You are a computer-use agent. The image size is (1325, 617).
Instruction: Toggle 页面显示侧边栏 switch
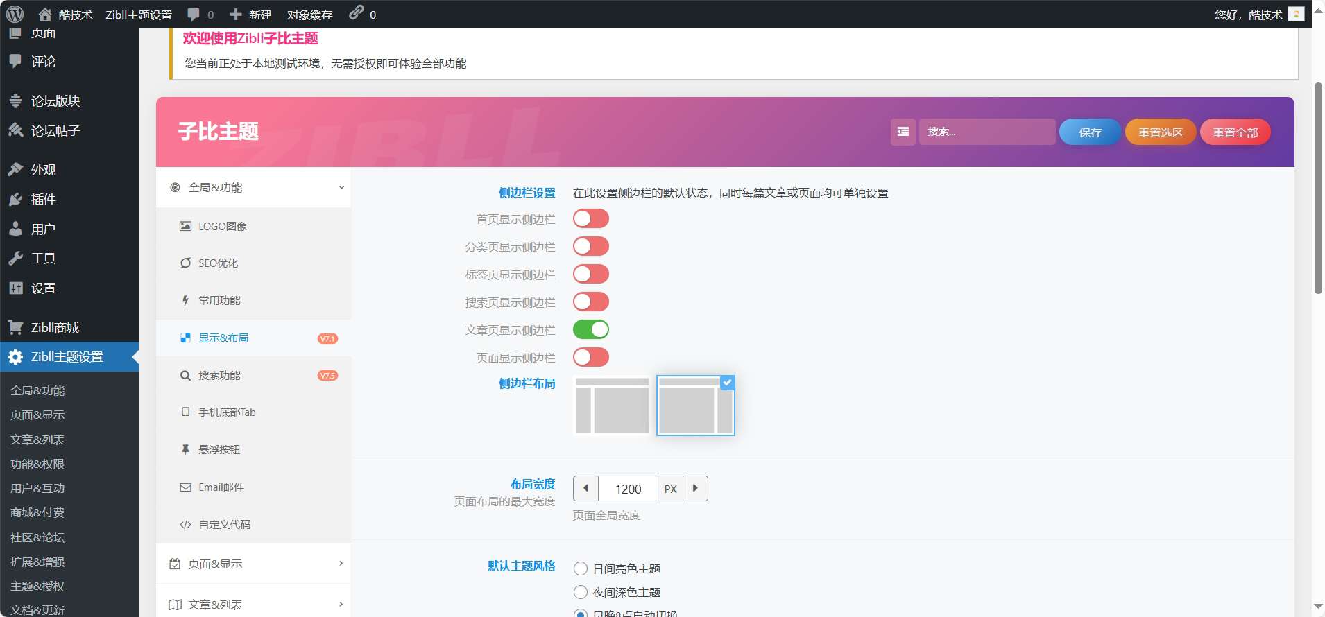coord(591,358)
